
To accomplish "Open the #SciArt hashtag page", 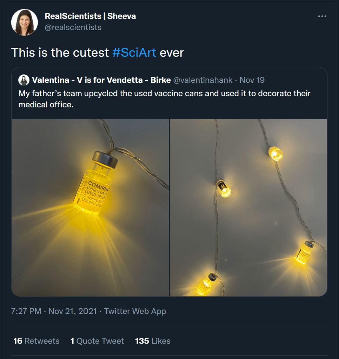I will click(x=134, y=53).
